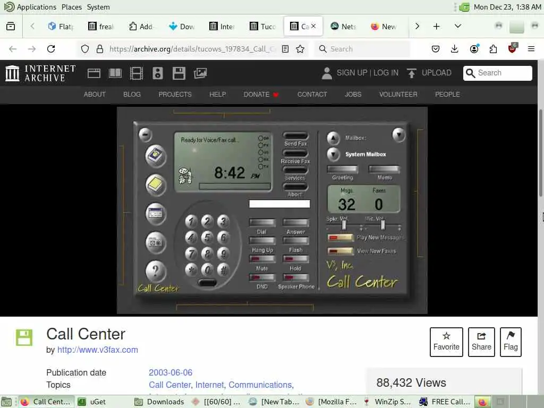Viewport: 544px width, 408px height.
Task: Reload the current page
Action: pyautogui.click(x=51, y=49)
